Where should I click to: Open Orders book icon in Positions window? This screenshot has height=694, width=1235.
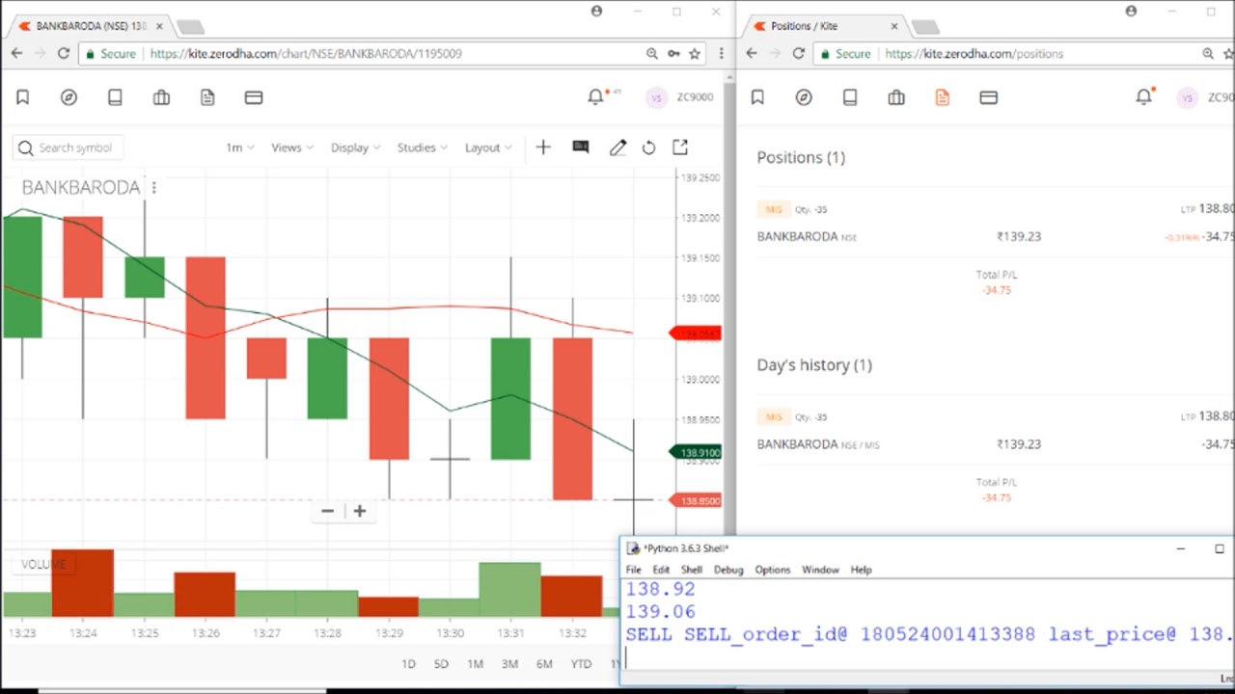click(850, 97)
